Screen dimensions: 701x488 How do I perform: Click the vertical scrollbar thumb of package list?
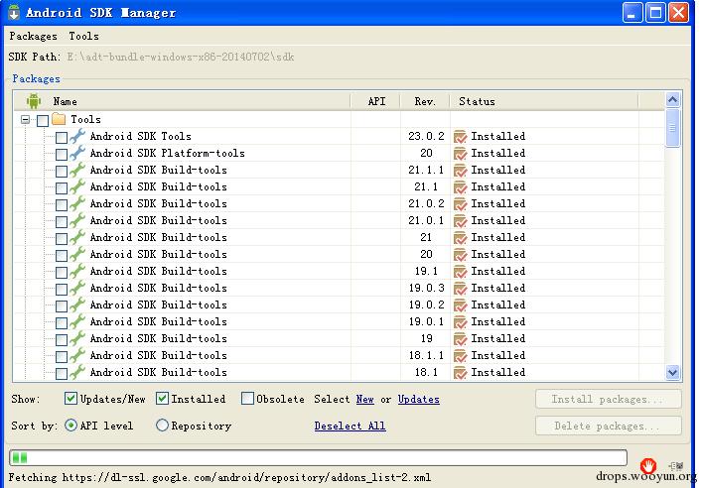click(x=673, y=128)
